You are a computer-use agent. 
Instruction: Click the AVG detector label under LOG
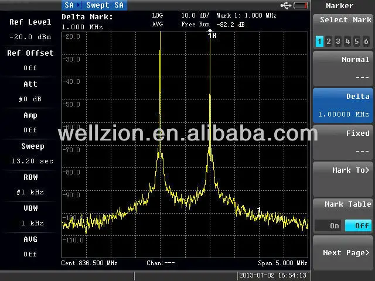pyautogui.click(x=158, y=24)
